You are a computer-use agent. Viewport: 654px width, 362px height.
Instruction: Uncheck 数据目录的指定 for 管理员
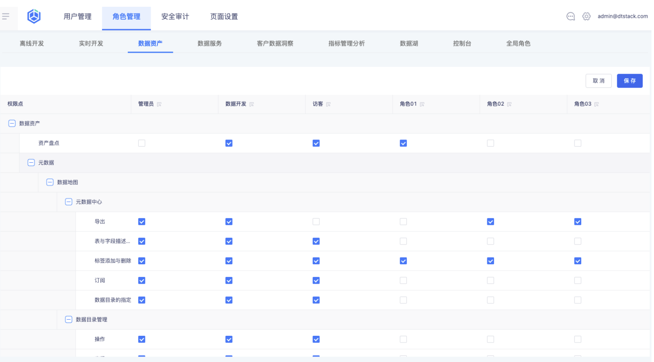pos(142,300)
